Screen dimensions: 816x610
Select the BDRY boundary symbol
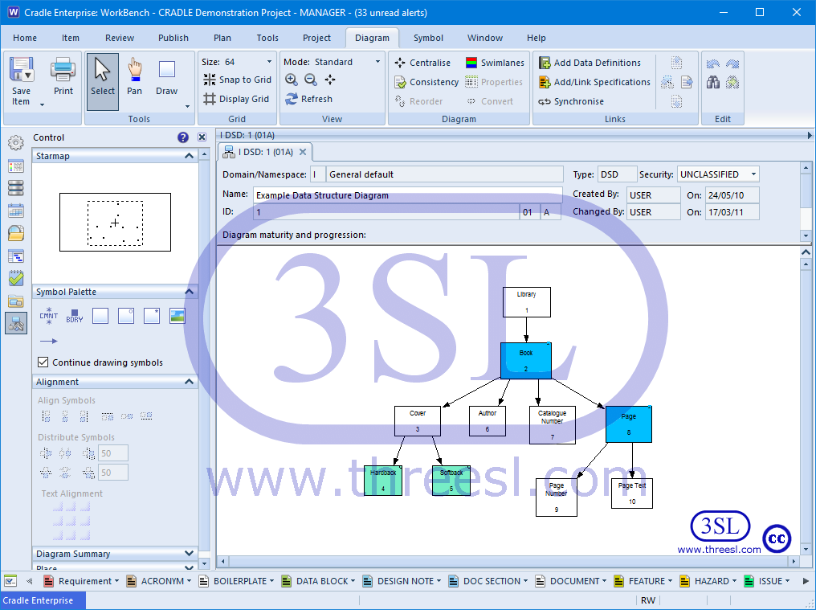(x=75, y=316)
